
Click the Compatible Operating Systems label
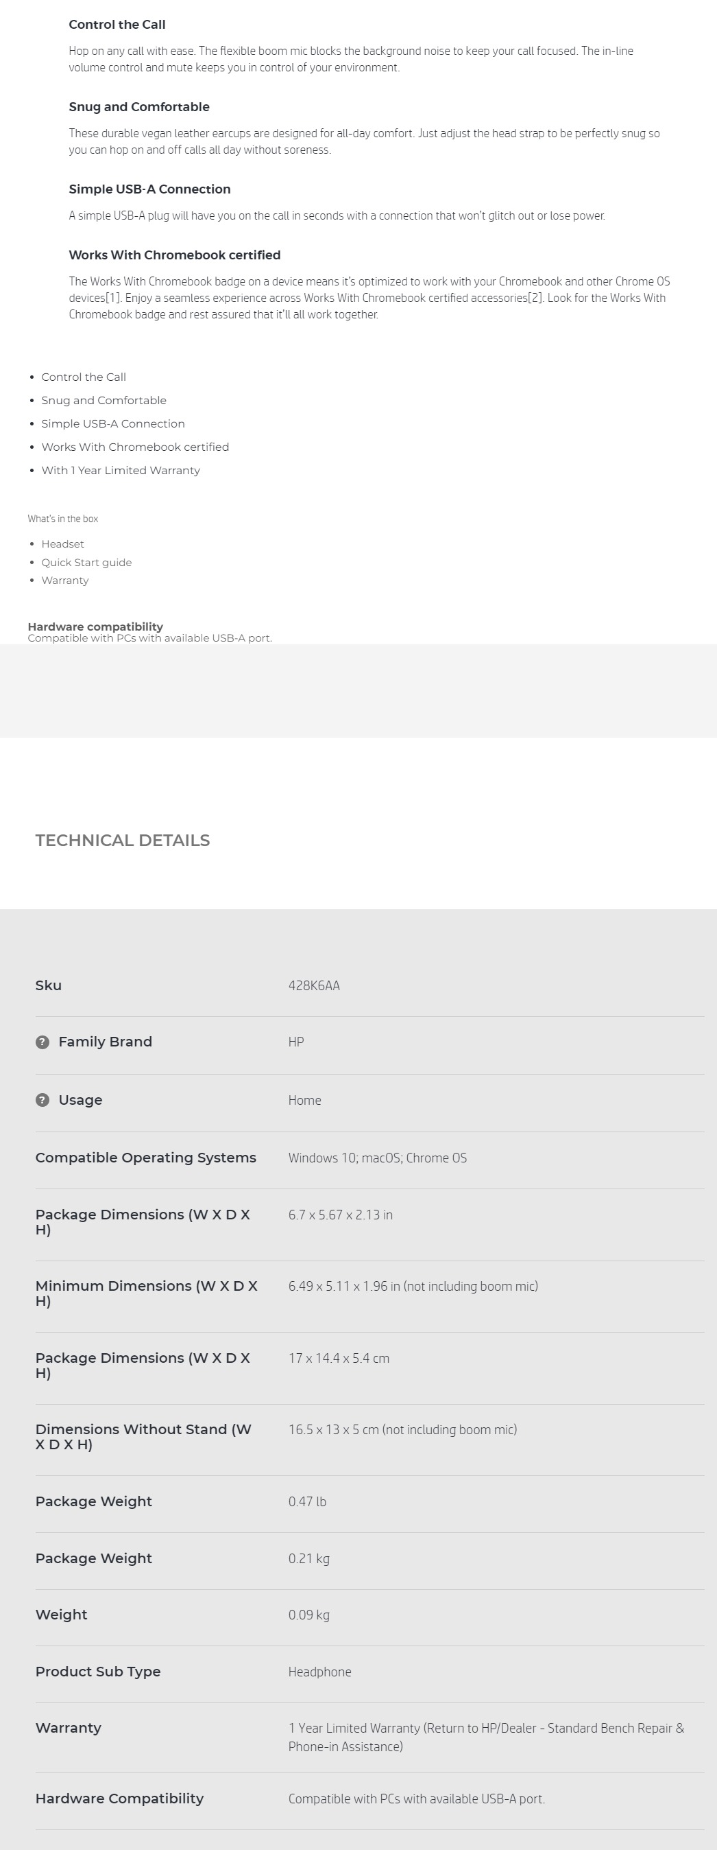pos(146,1158)
